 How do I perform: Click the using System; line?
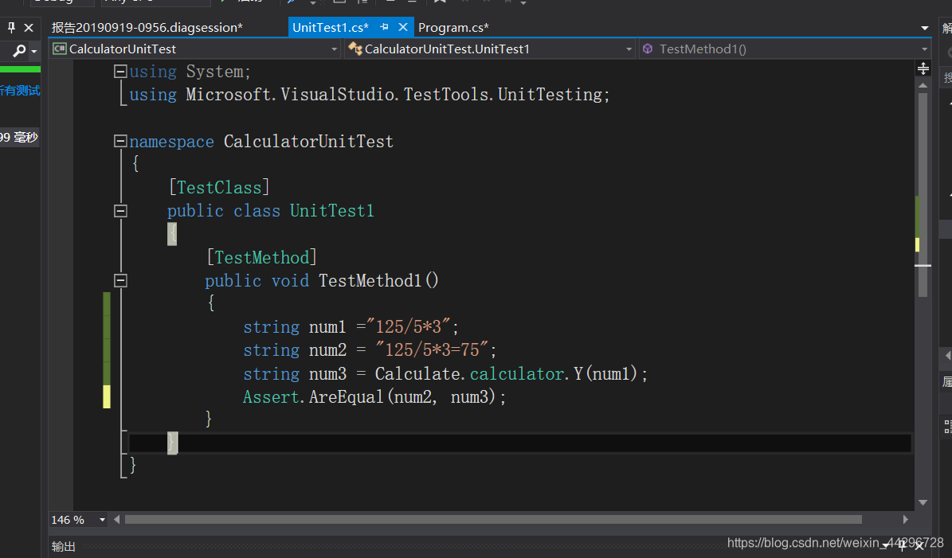[x=190, y=72]
